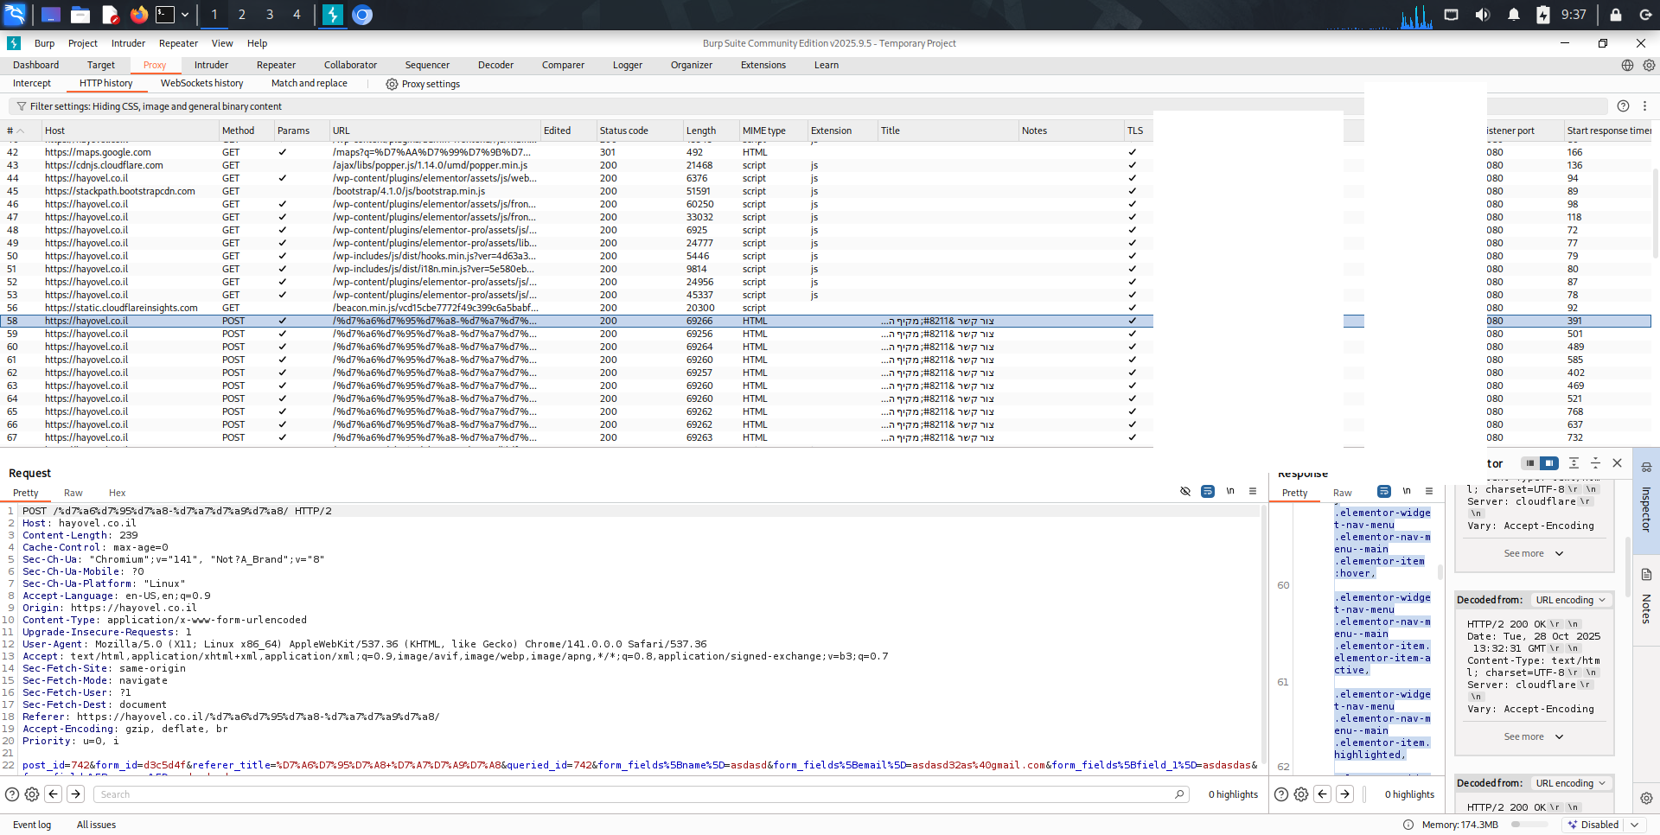
Task: Open the notifications bell icon
Action: pos(1514,15)
